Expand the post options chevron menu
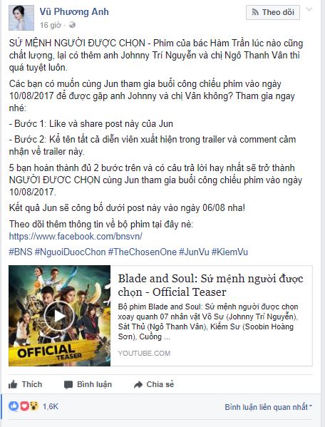The width and height of the screenshot is (325, 427). click(x=309, y=9)
